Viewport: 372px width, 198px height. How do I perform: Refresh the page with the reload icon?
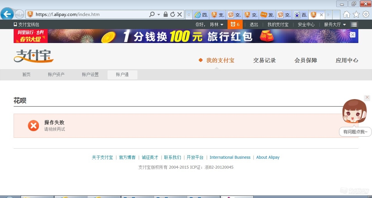pyautogui.click(x=173, y=14)
